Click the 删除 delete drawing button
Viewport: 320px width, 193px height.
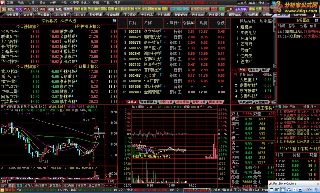[x=165, y=9]
